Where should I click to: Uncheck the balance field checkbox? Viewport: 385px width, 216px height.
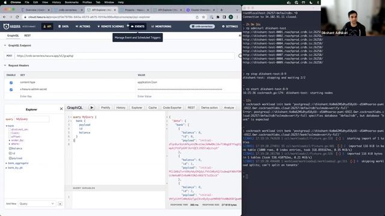[x=10, y=148]
